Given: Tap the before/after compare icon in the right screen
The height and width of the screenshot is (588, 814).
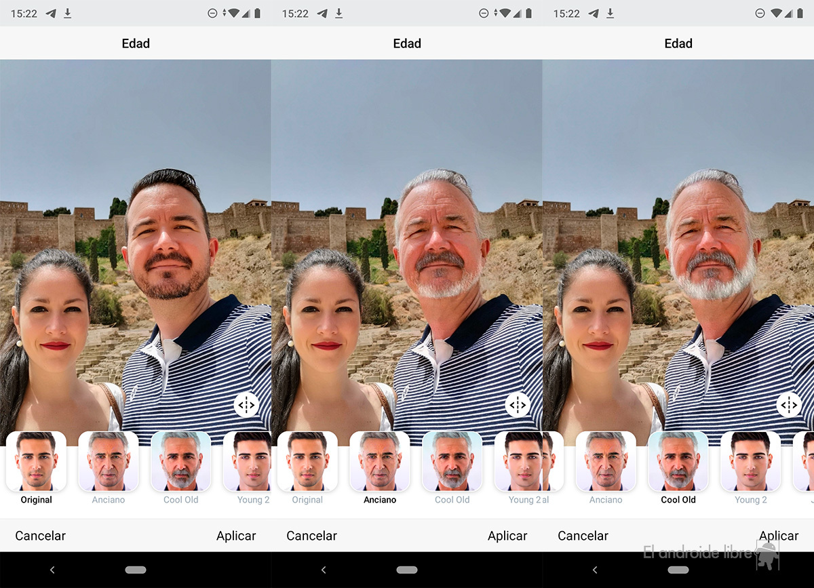Looking at the screenshot, I should [x=788, y=405].
